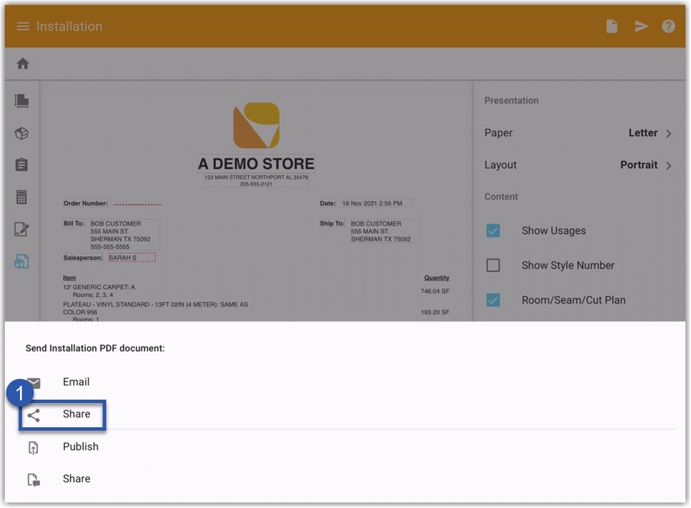Click the Content section label

(x=501, y=197)
